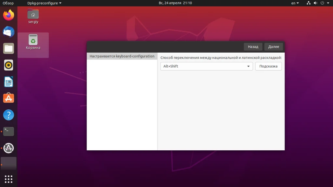The height and width of the screenshot is (187, 333).
Task: Click the volume icon in the top bar
Action: [315, 3]
